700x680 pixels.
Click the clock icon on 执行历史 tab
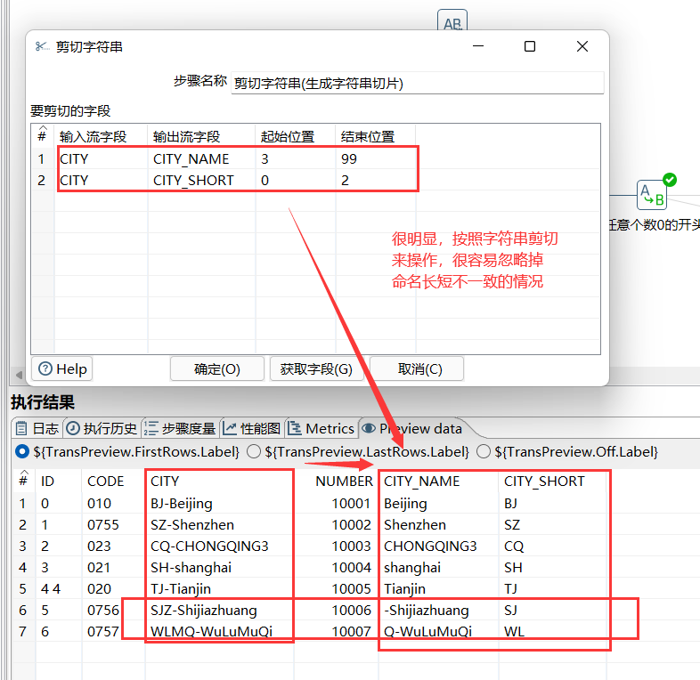(x=73, y=428)
